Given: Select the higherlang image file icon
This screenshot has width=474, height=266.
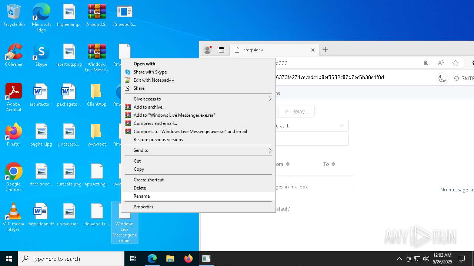Looking at the screenshot, I should pos(69,16).
